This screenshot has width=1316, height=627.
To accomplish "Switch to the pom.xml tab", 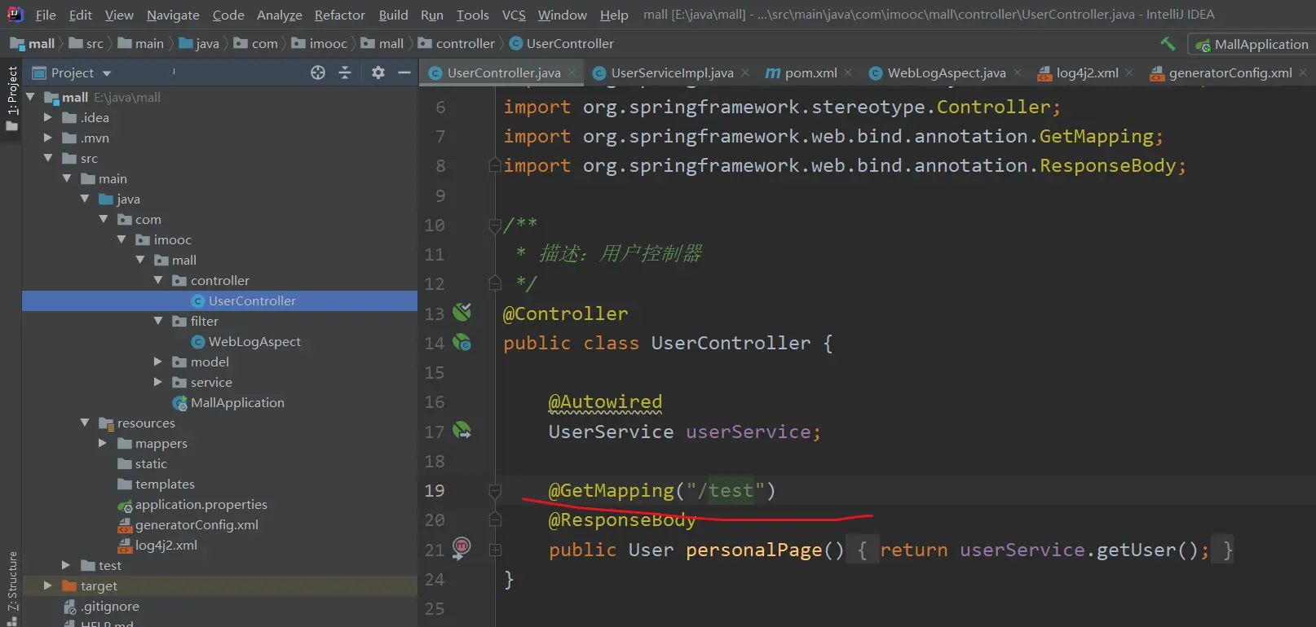I will pyautogui.click(x=810, y=73).
